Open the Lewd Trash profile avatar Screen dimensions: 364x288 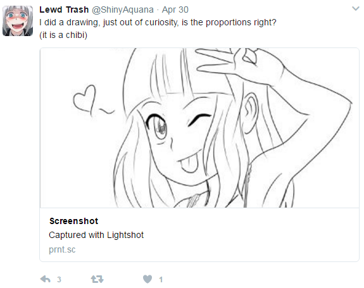pyautogui.click(x=18, y=21)
